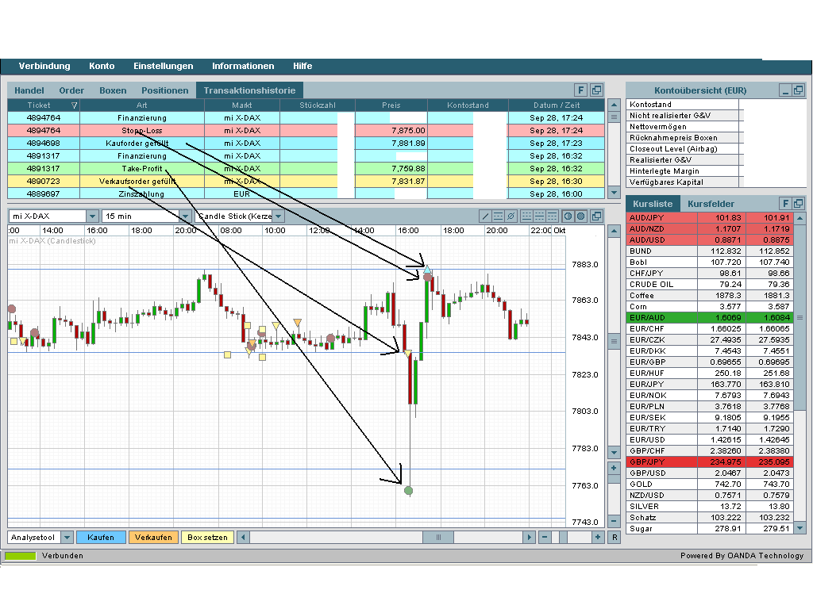813x609 pixels.
Task: Switch to the Positionen tab
Action: point(164,90)
